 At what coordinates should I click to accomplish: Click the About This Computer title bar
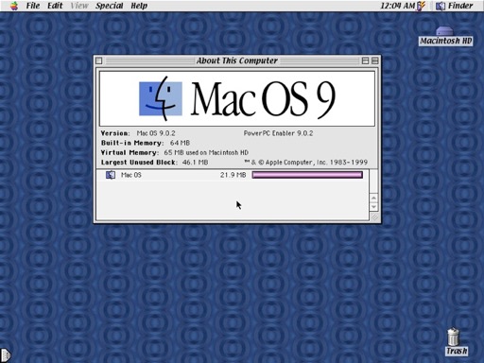(x=237, y=60)
